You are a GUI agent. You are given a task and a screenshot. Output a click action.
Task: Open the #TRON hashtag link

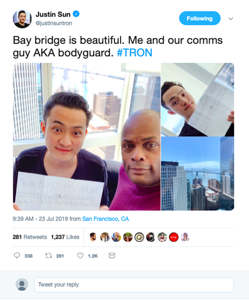[134, 53]
